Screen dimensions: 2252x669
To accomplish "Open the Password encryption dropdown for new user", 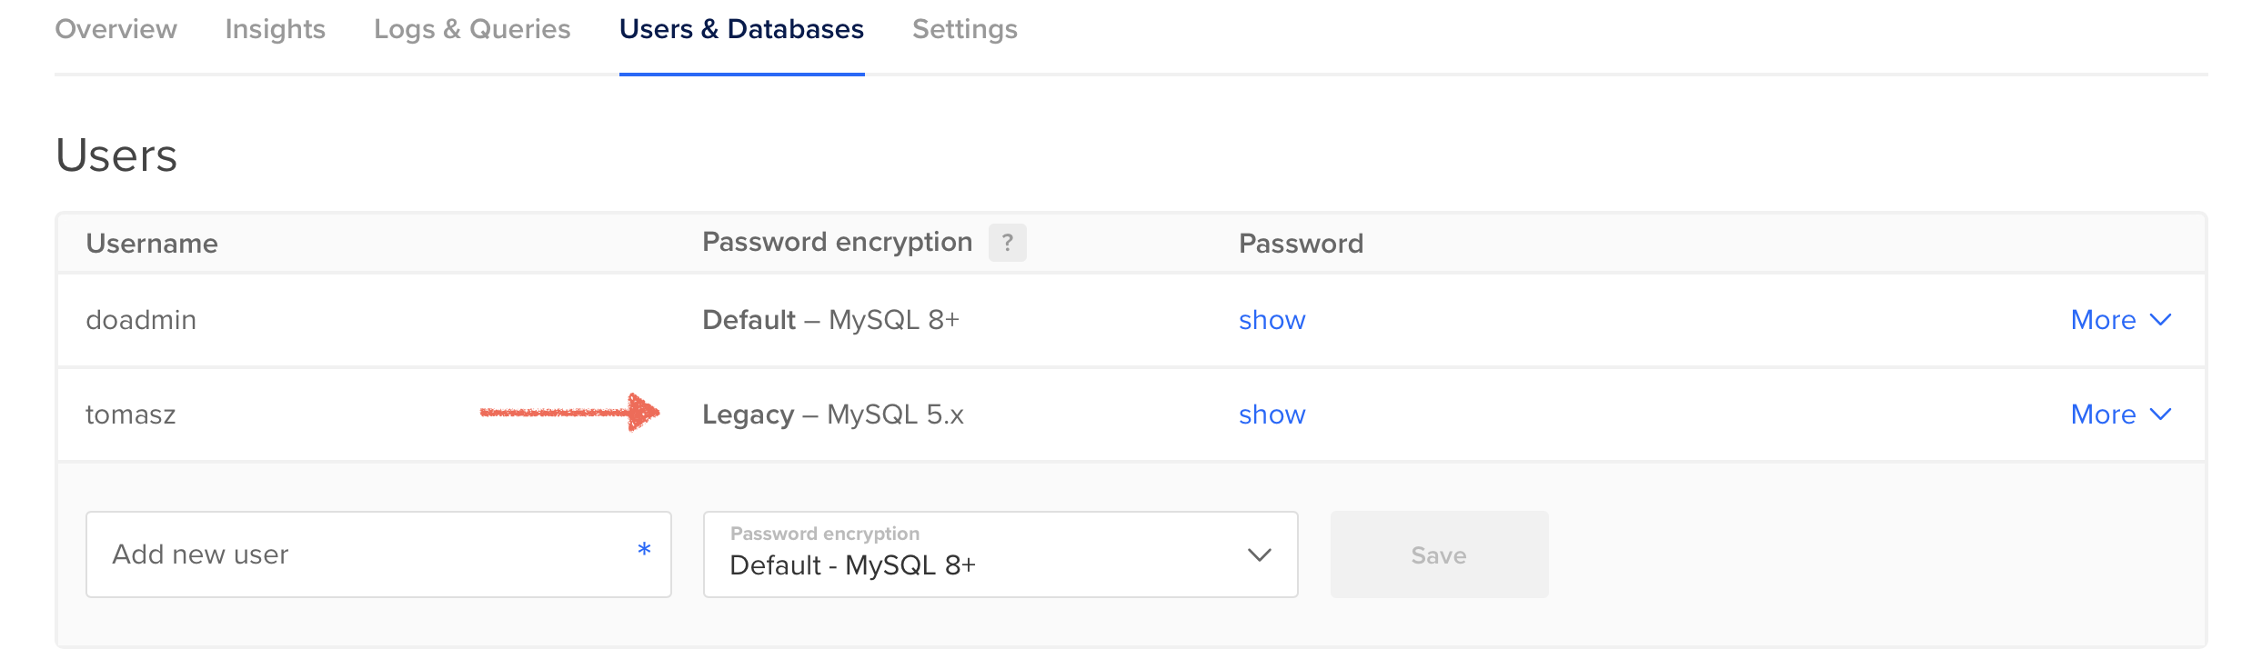I will click(1000, 554).
